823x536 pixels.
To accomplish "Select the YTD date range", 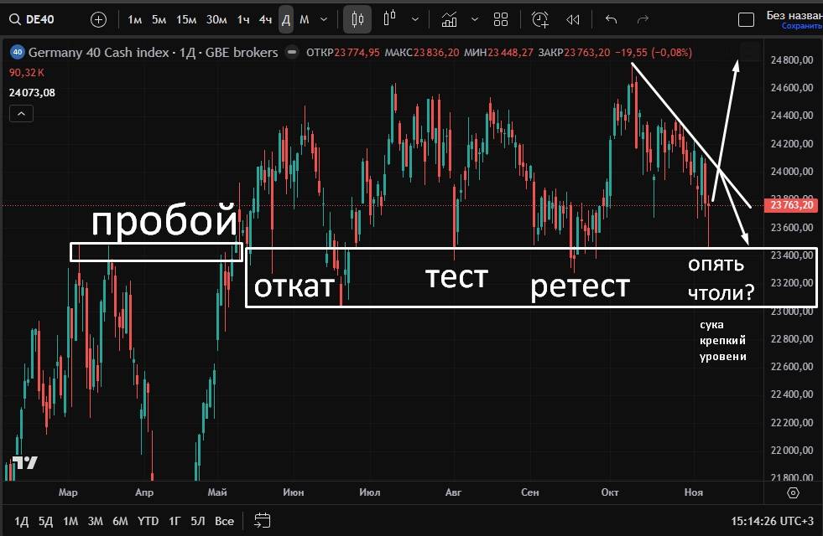I will [148, 521].
